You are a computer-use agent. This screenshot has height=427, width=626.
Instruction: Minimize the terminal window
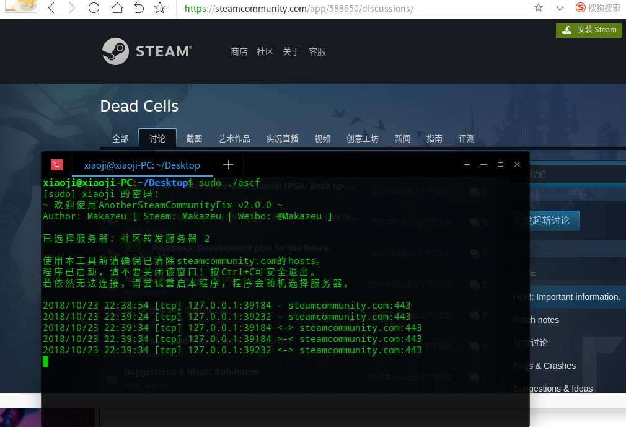[483, 164]
